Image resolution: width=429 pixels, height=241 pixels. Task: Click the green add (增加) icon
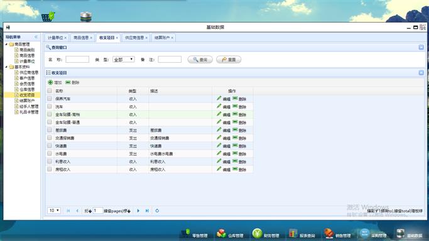click(x=50, y=82)
